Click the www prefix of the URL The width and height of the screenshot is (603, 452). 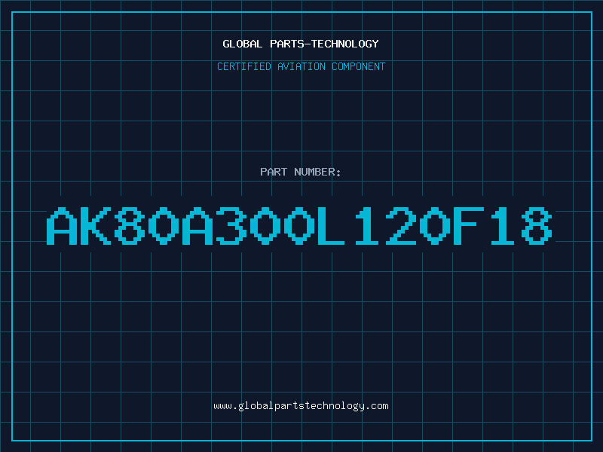click(222, 406)
